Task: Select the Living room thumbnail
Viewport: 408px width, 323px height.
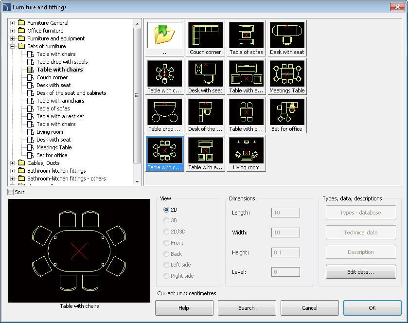Action: [246, 150]
